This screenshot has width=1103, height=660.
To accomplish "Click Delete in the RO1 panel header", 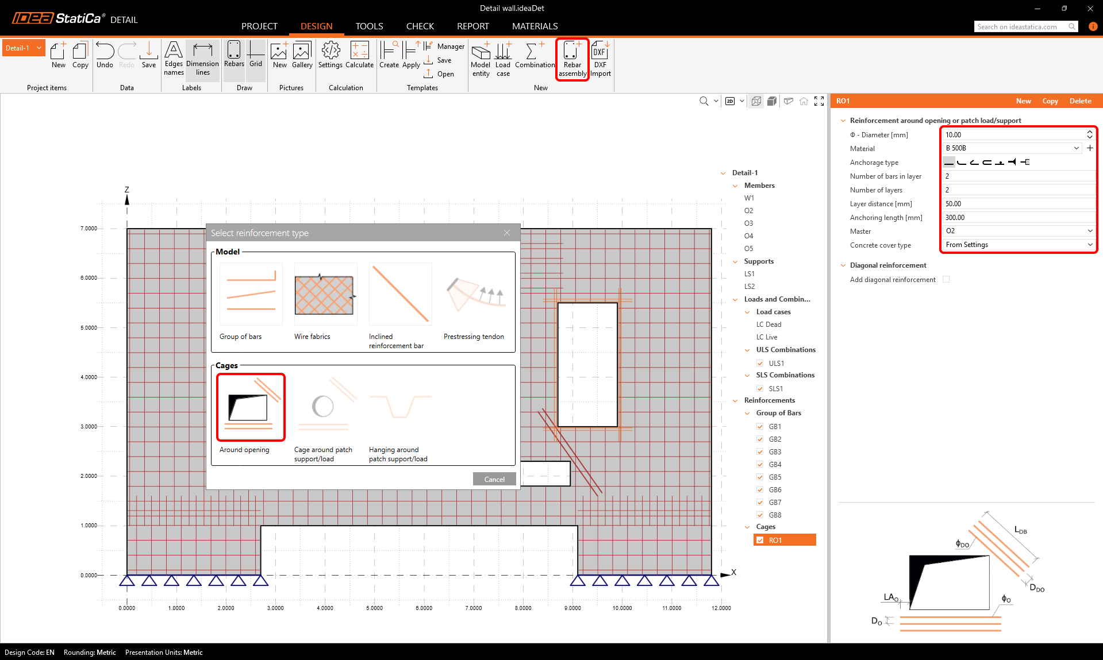I will point(1080,101).
